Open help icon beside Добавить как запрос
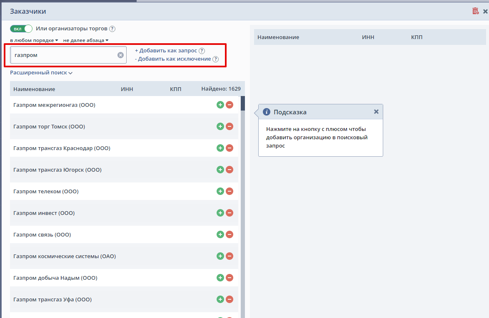 pyautogui.click(x=202, y=51)
